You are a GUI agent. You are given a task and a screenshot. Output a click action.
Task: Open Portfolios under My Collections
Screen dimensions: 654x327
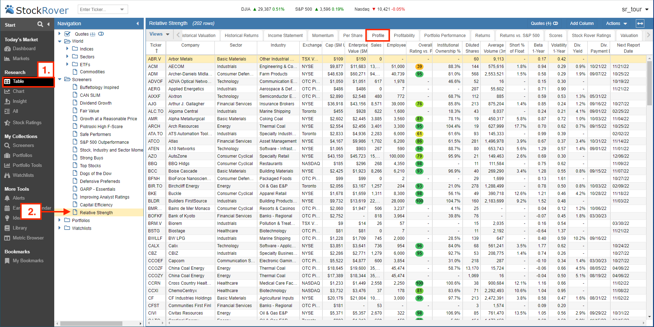(22, 155)
